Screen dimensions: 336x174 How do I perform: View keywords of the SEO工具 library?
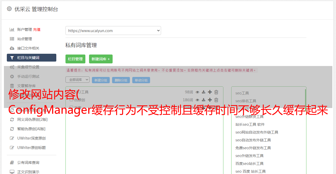197,92
